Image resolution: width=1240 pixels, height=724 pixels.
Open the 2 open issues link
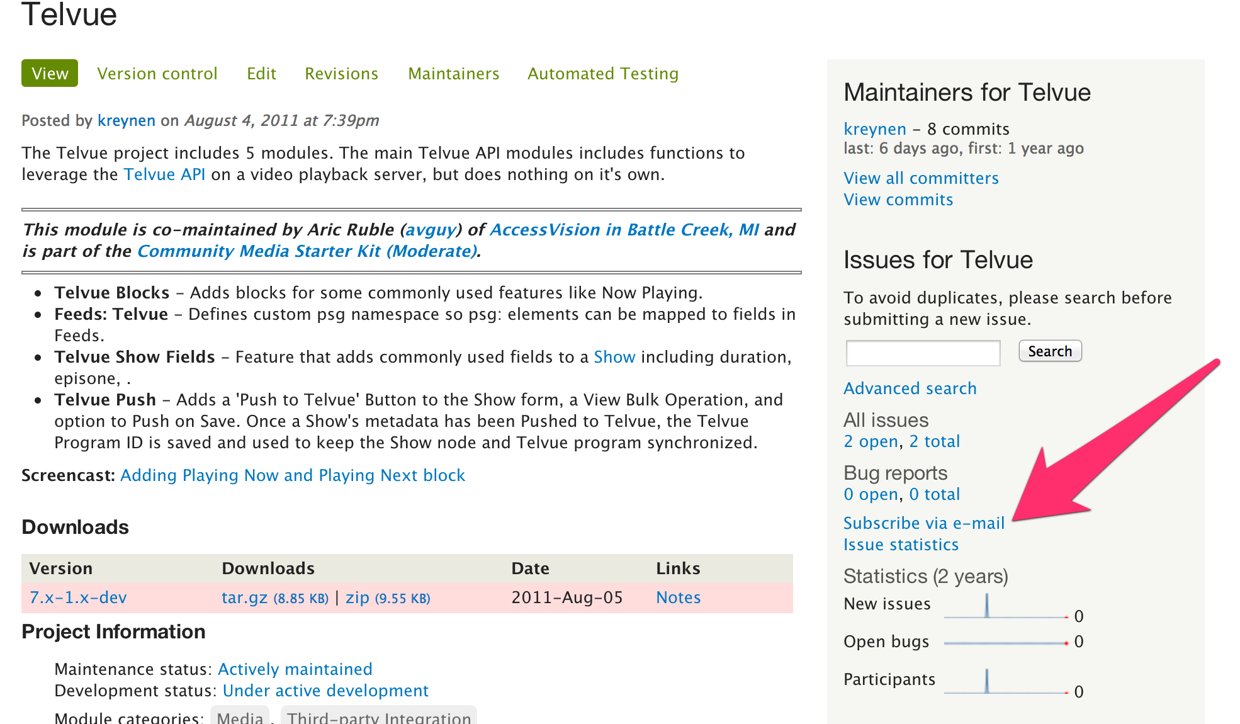pos(871,441)
